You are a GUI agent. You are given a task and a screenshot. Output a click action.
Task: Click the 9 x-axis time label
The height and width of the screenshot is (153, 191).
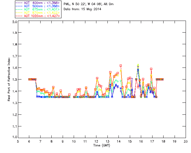click(63, 141)
